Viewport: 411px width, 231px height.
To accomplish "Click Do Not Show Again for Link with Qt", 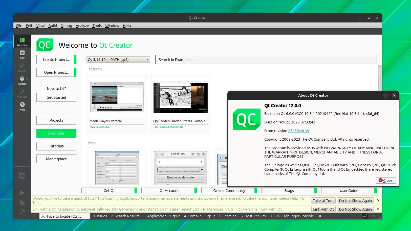I will click(x=355, y=209).
